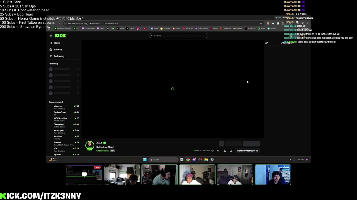Open the Netflix bookmark
Screen dimensions: 357x200
click(214, 28)
